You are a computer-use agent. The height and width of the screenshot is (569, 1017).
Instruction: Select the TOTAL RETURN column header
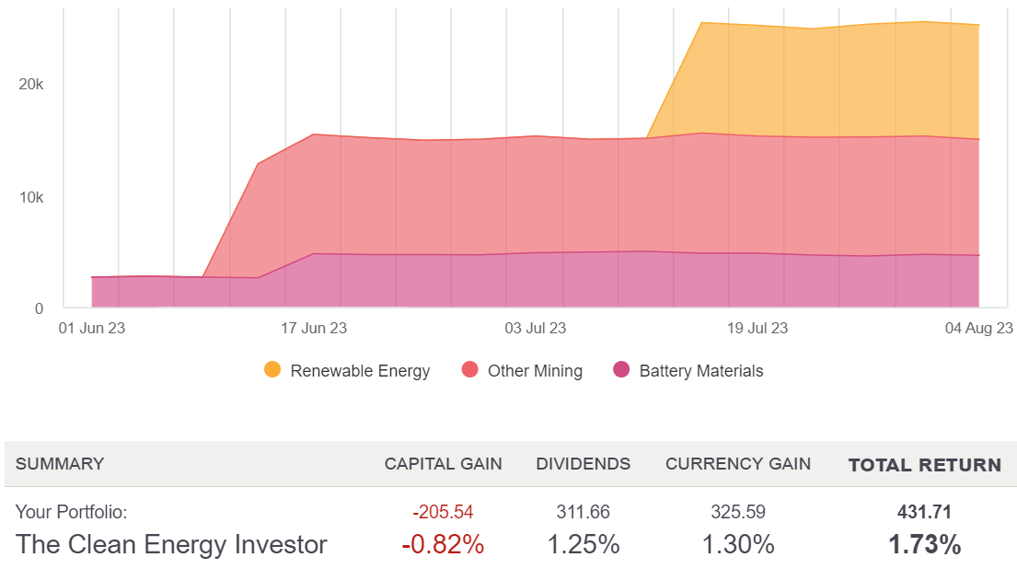925,465
